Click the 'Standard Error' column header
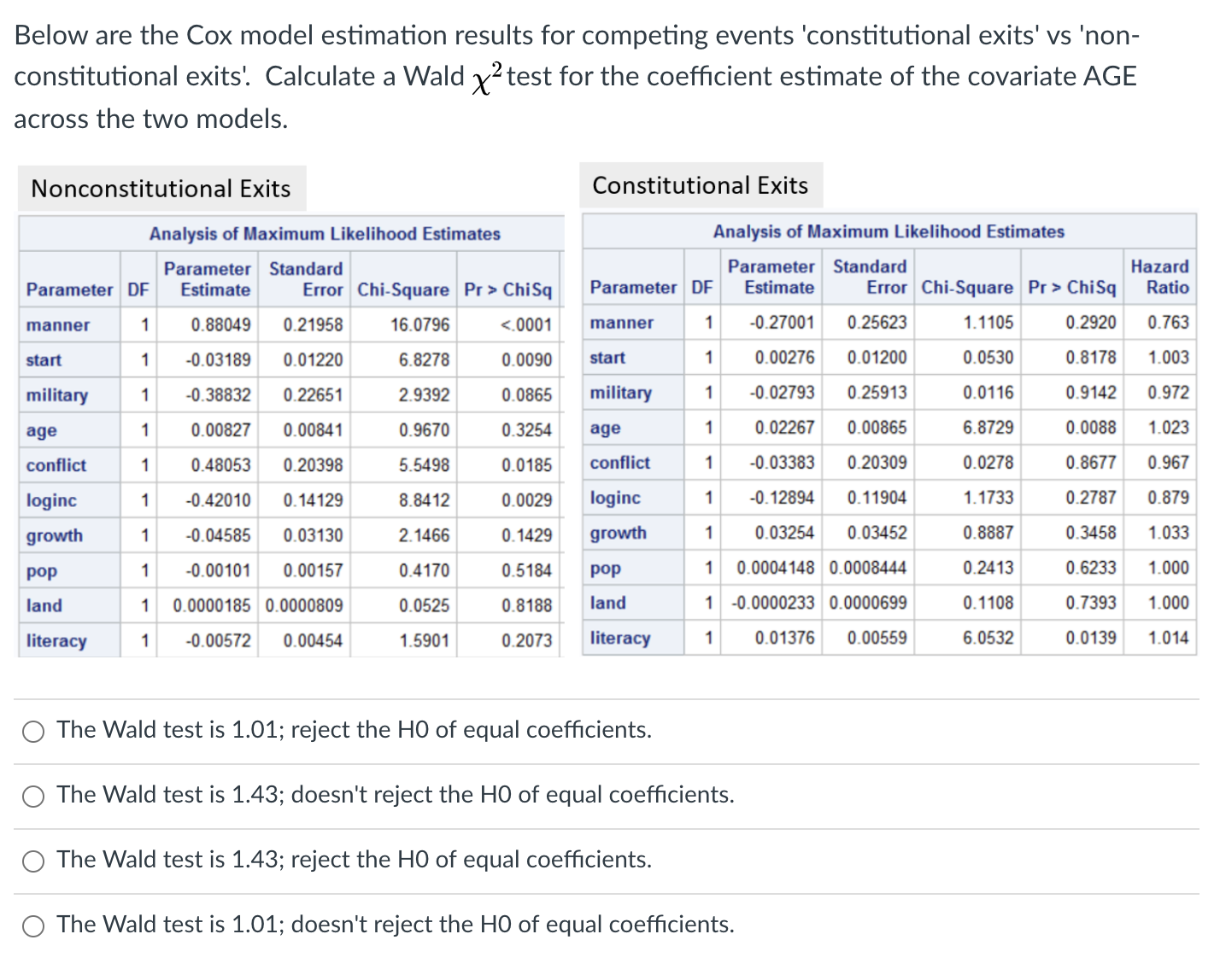This screenshot has width=1220, height=975. pos(306,277)
